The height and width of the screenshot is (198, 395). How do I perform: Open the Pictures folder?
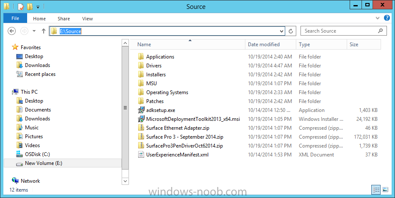tap(34, 137)
